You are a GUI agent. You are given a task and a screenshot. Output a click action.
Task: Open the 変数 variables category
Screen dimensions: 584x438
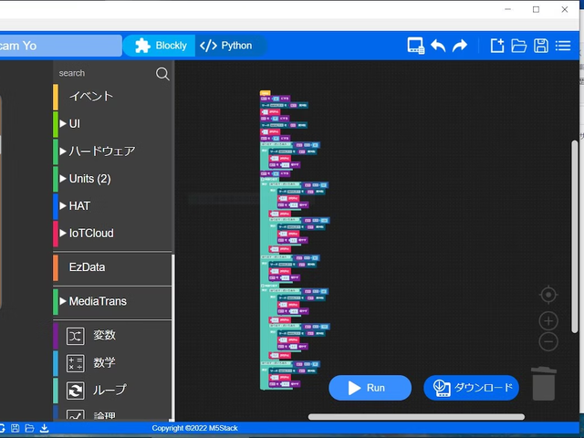(x=112, y=336)
